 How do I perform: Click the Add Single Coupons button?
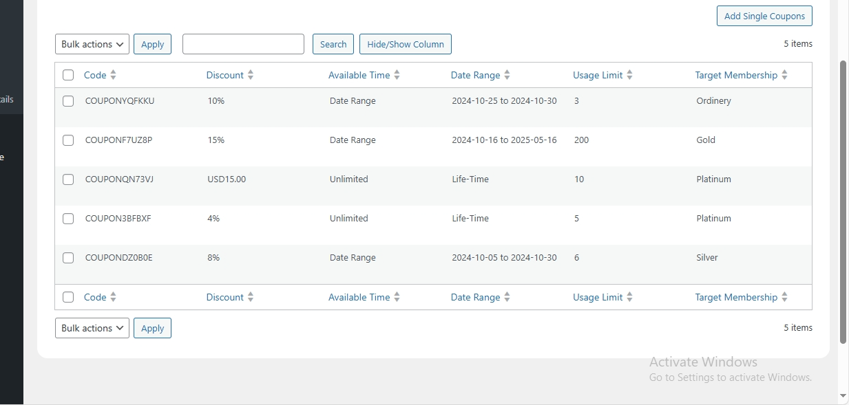coord(764,16)
